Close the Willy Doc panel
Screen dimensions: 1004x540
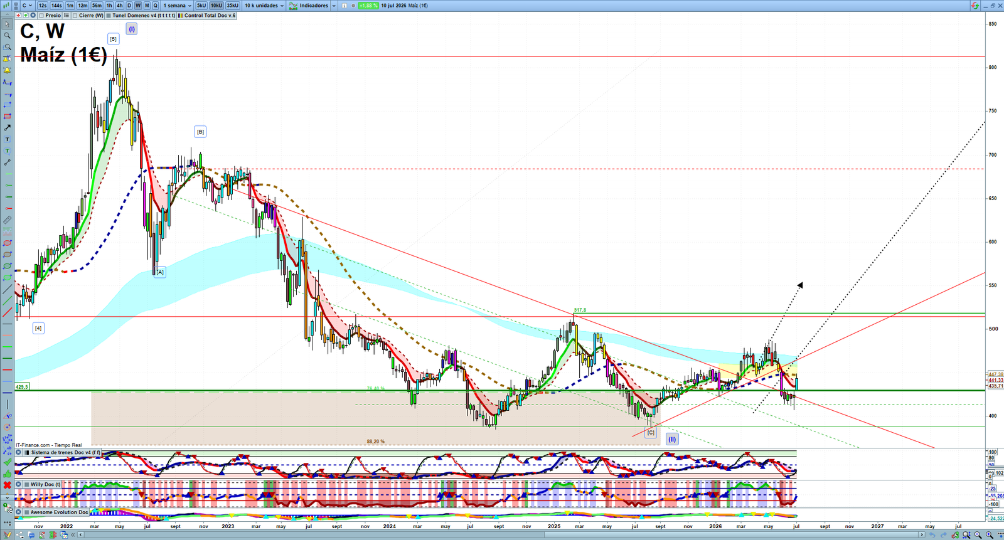18,484
